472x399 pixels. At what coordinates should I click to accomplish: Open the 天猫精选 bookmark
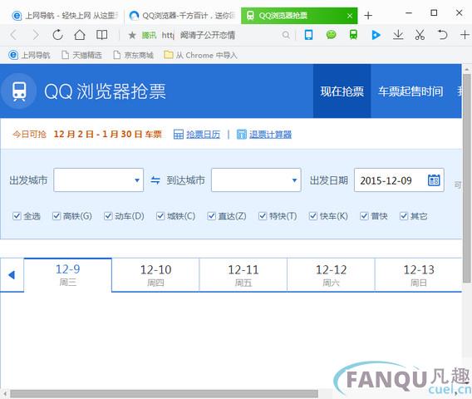tap(81, 55)
